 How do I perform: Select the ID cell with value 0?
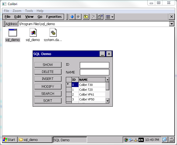[75, 85]
